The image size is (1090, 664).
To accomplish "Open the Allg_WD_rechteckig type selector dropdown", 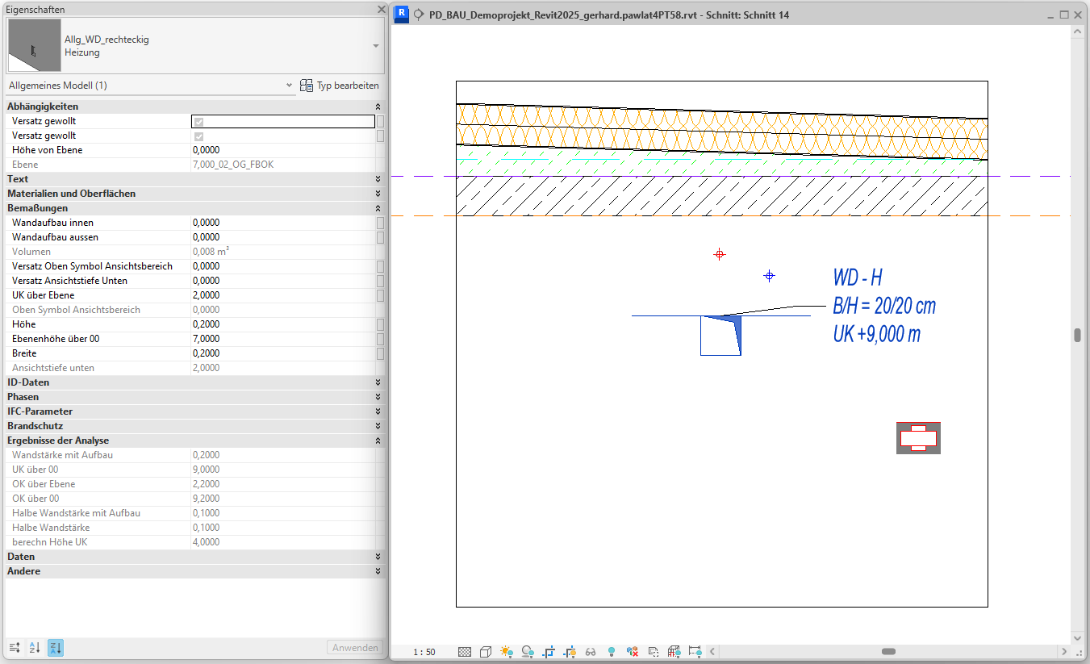I will click(x=376, y=46).
